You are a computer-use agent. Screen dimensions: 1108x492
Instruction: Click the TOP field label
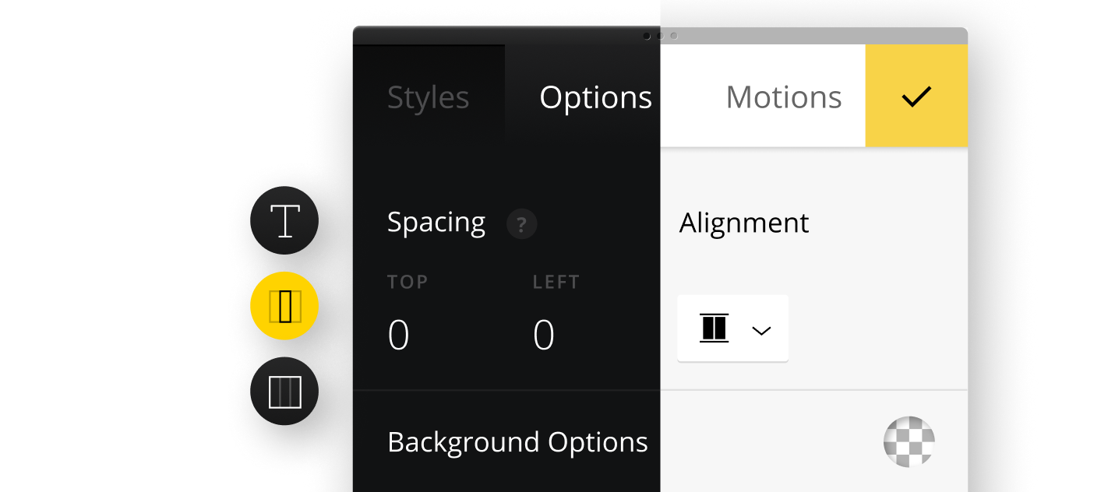408,282
